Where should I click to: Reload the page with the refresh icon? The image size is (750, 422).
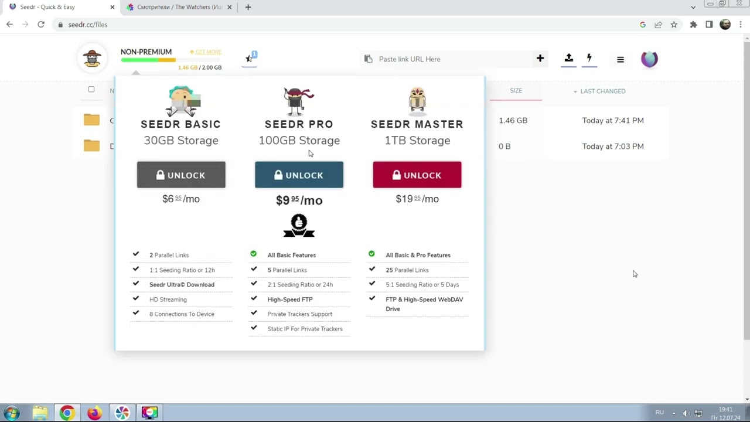pos(41,25)
